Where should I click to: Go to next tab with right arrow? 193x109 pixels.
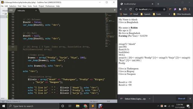tap(12, 10)
